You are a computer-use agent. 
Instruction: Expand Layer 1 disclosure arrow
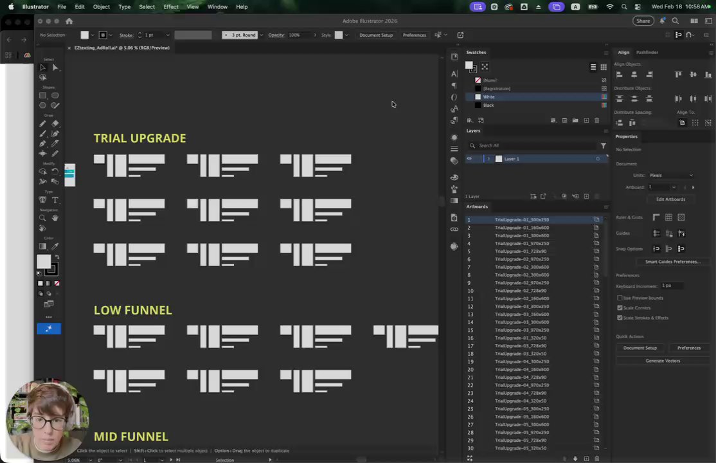[488, 159]
